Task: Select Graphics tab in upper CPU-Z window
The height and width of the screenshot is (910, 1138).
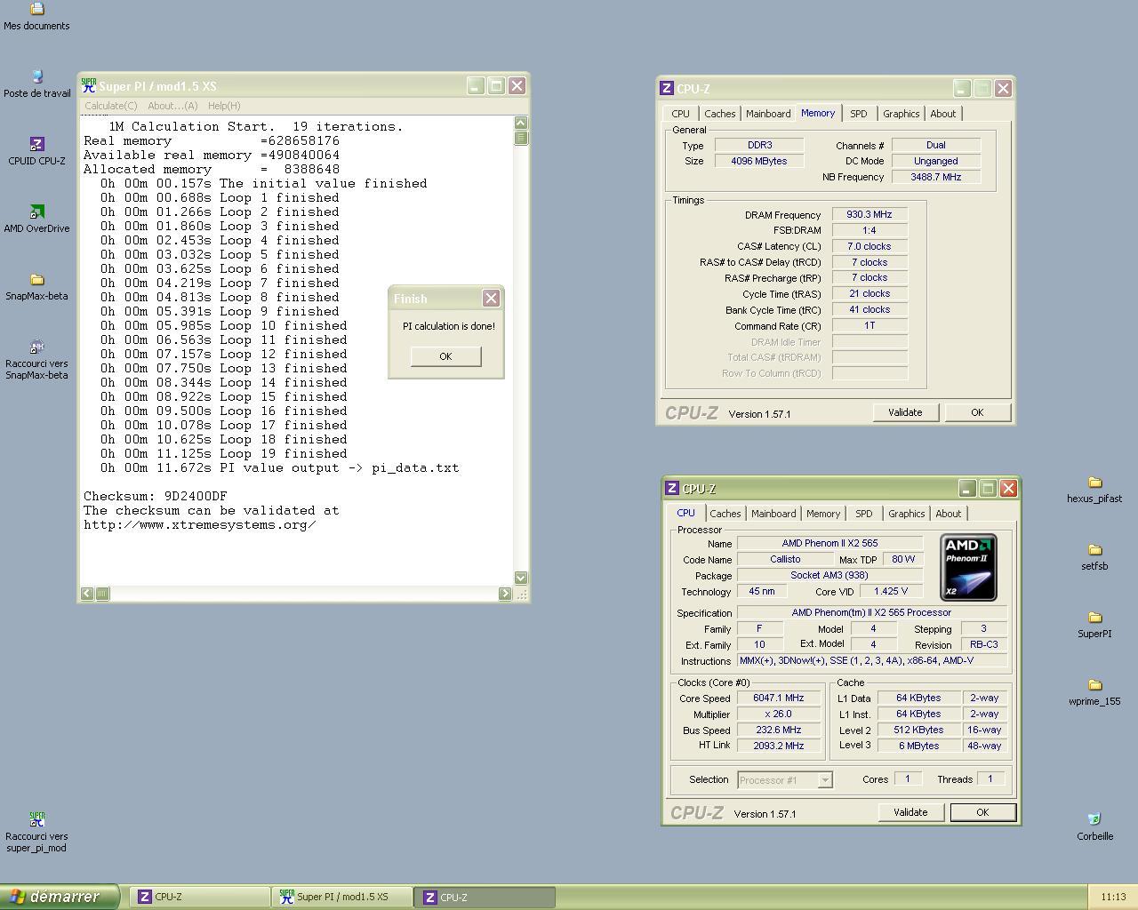Action: [x=901, y=114]
